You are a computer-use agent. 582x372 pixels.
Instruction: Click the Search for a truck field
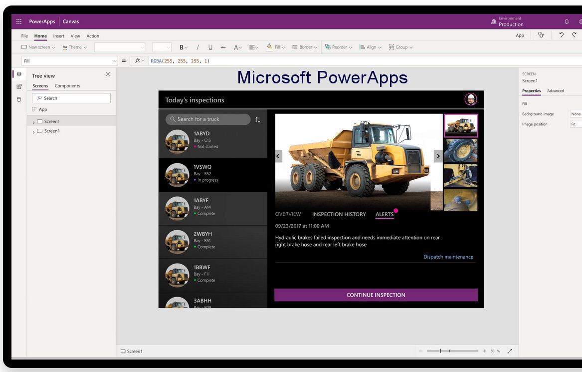pos(208,119)
